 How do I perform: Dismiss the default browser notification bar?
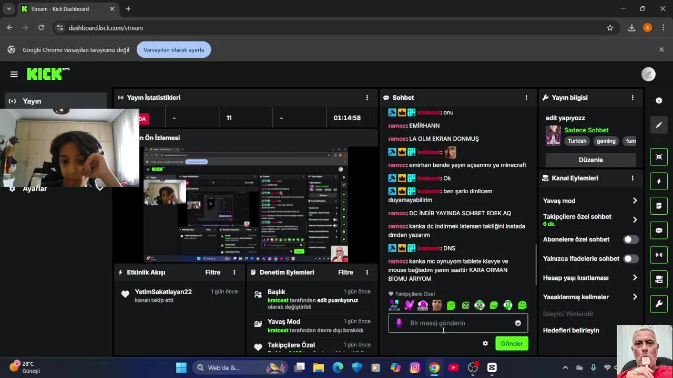pos(661,50)
